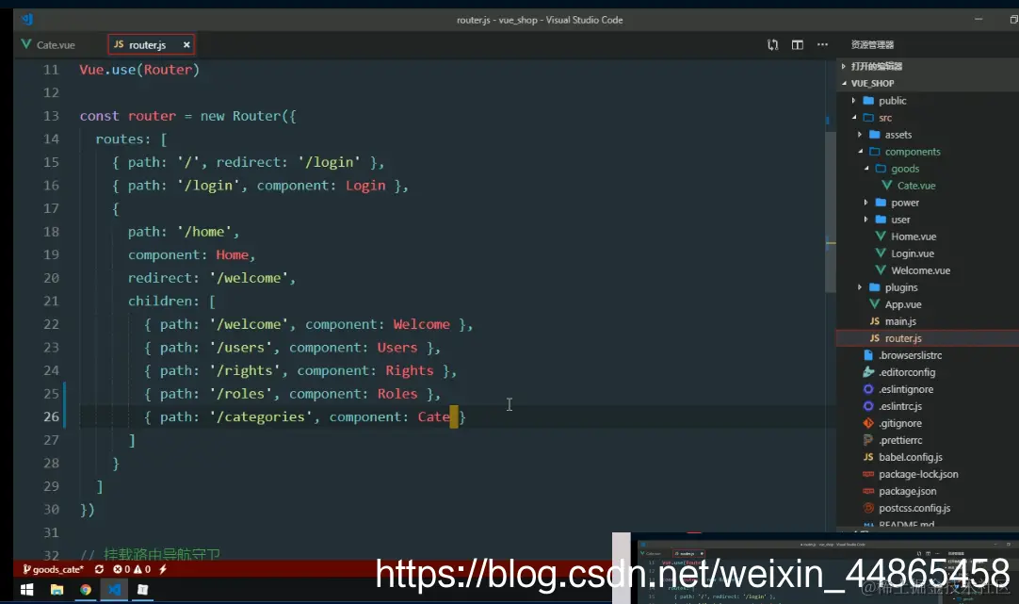Open main.js in the explorer
This screenshot has width=1019, height=604.
point(900,321)
